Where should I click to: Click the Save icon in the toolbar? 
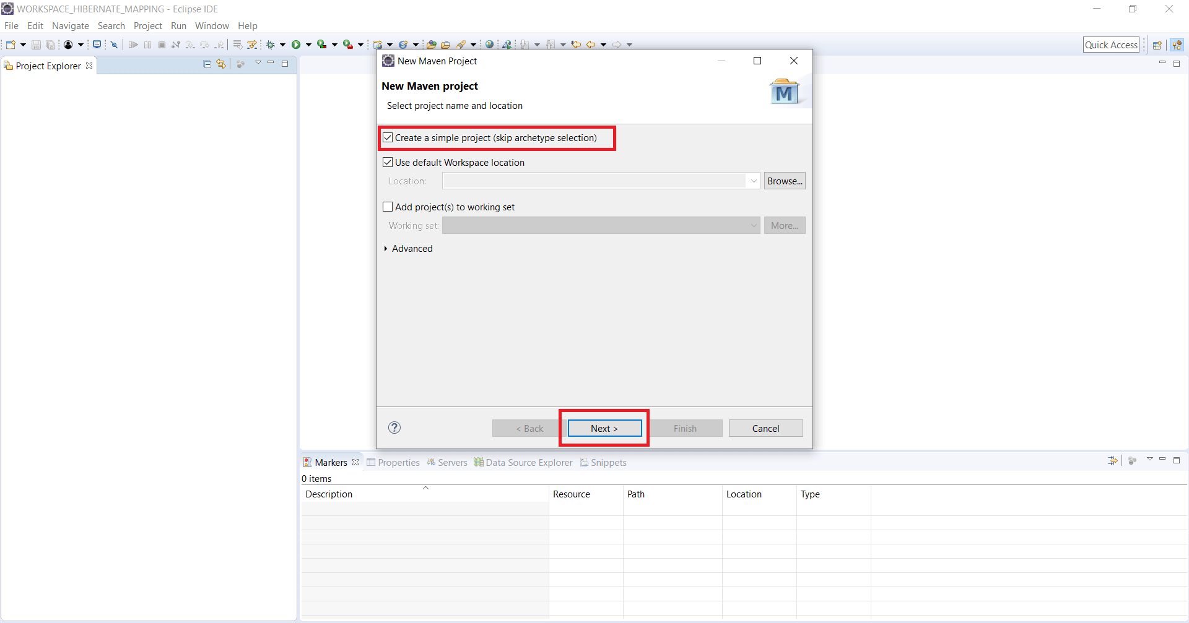coord(35,44)
